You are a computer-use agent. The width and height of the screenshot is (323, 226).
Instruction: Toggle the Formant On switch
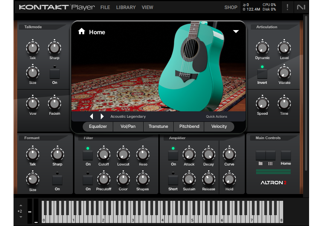point(57,180)
